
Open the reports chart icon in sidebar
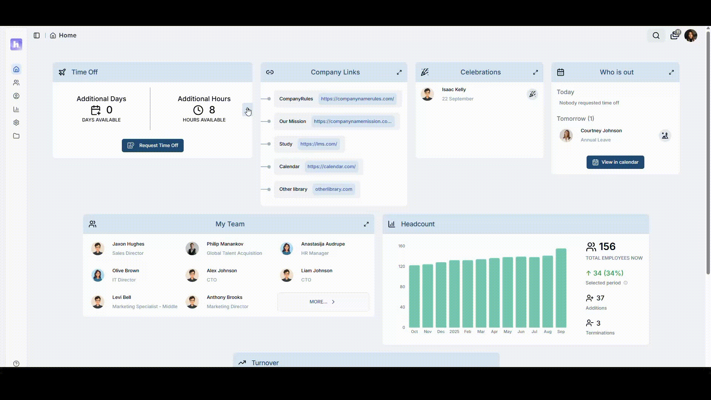pos(16,109)
